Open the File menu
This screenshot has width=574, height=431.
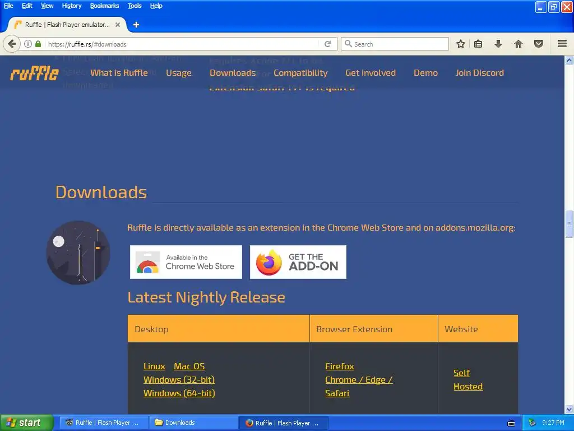click(8, 6)
